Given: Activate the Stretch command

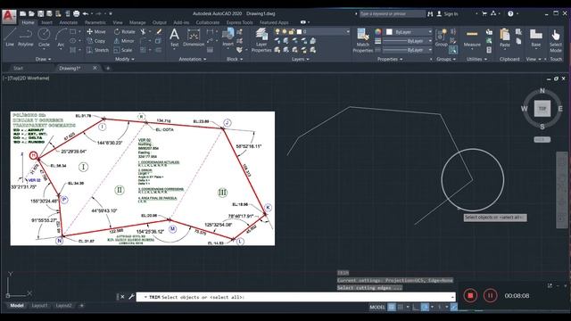Looking at the screenshot, I should click(x=97, y=50).
